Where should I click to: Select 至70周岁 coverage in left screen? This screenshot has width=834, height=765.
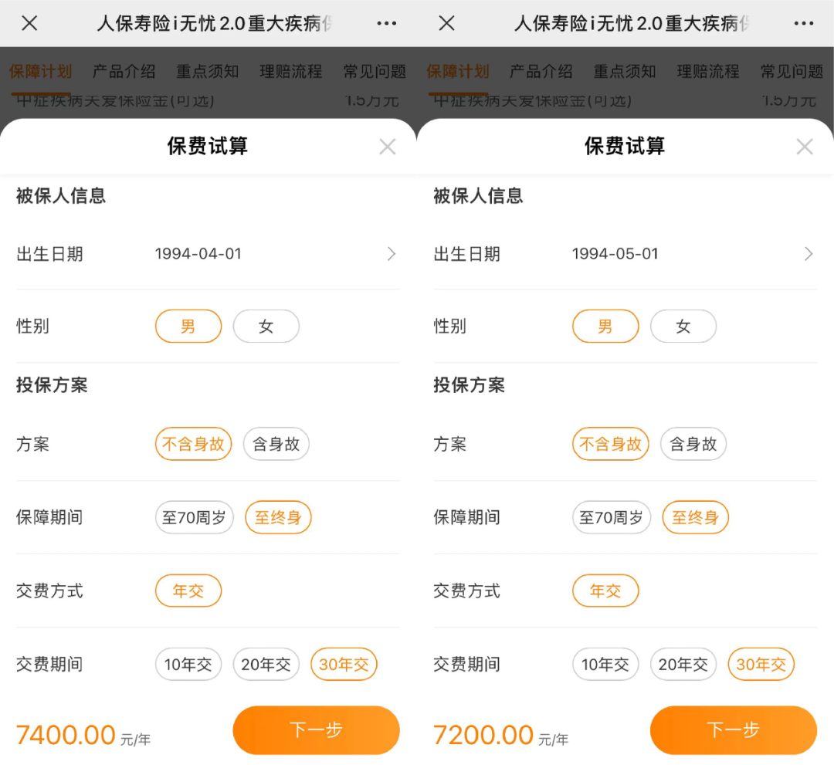point(195,517)
